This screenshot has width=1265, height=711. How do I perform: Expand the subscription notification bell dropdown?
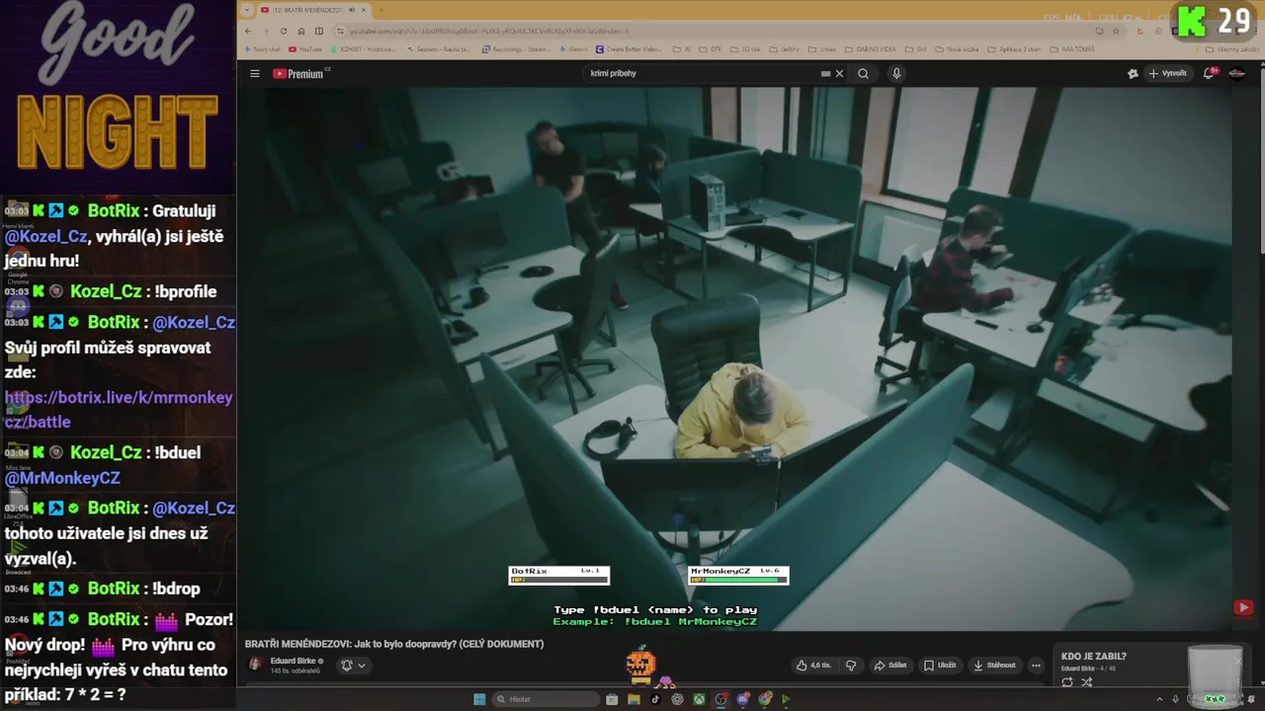(x=353, y=666)
